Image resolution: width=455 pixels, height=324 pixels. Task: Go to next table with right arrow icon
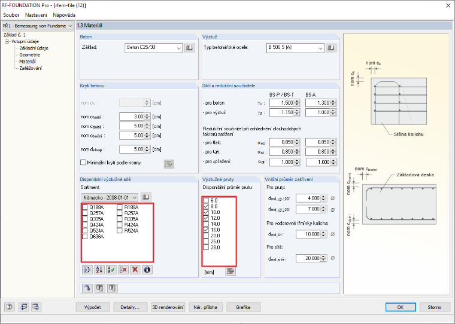[37, 307]
